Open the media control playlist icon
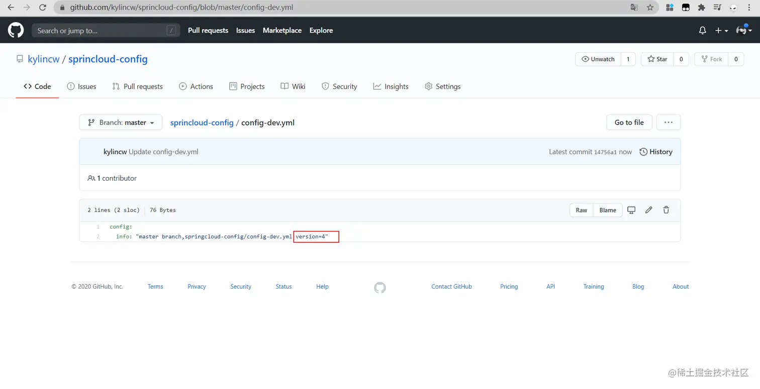 pos(717,8)
